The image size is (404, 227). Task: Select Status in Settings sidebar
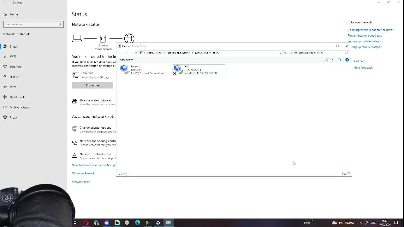click(x=33, y=46)
